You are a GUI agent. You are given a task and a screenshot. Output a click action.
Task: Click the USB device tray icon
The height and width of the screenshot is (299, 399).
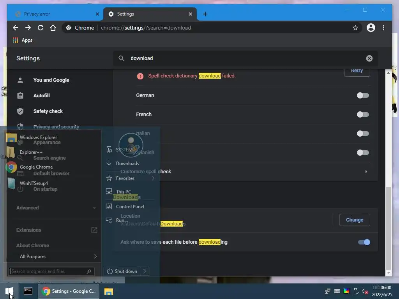point(356,291)
